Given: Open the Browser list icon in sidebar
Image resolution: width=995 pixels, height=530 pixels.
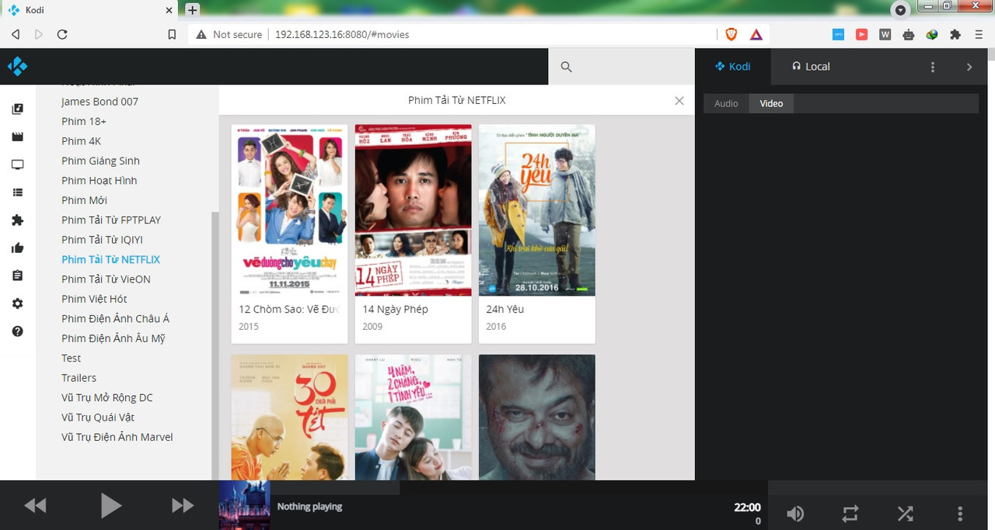Looking at the screenshot, I should [x=17, y=192].
